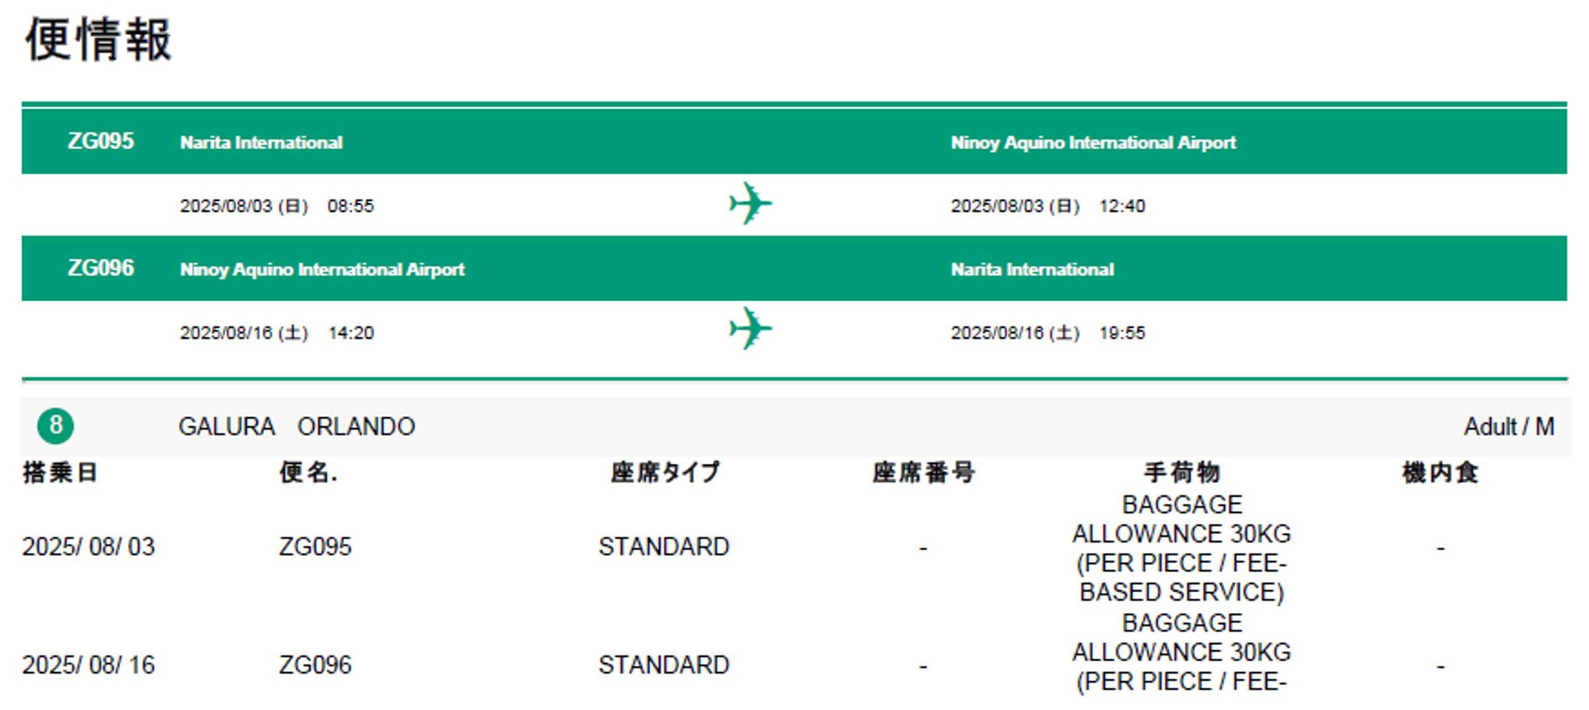This screenshot has height=710, width=1589.
Task: Click the green passenger number 8 badge
Action: [56, 425]
